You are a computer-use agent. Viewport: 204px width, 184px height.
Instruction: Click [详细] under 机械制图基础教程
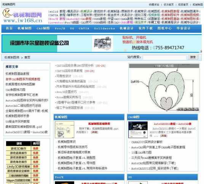pyautogui.click(x=94, y=132)
